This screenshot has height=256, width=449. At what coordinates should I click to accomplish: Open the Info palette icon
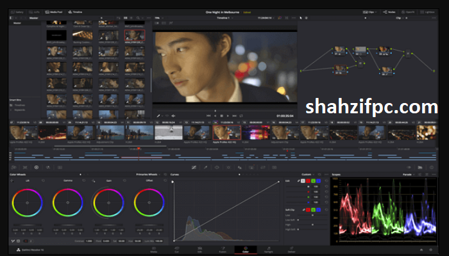432,168
